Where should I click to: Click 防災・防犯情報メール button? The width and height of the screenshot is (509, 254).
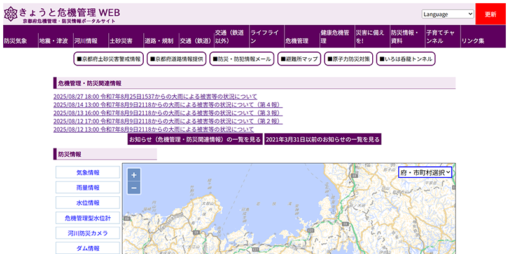242,59
